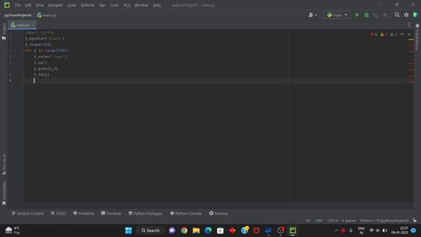Click the yellow warning indicator in the editor
421x237 pixels.
point(384,34)
